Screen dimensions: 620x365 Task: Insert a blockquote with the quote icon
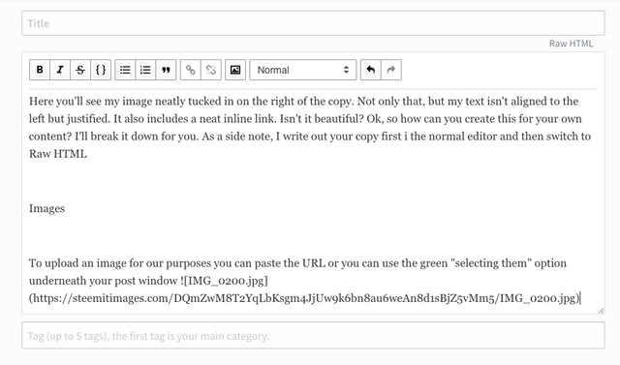(x=166, y=70)
